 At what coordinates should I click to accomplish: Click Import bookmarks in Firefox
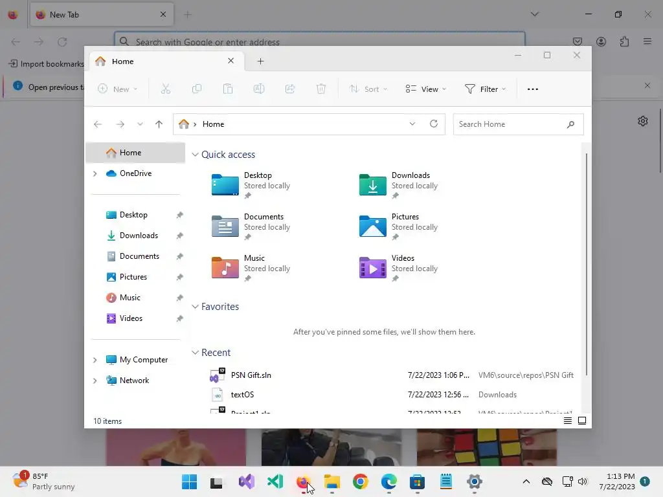(x=47, y=64)
